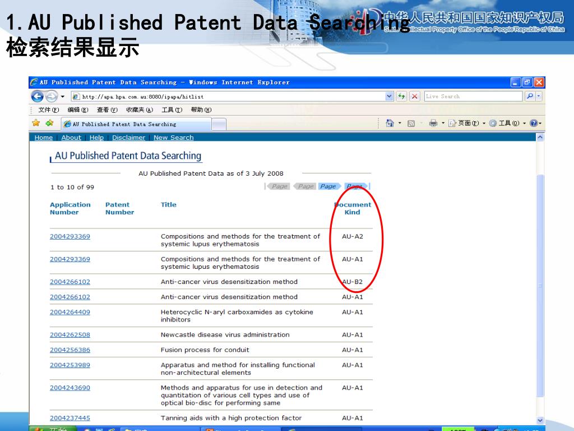Click the vertical scrollbar down arrow
This screenshot has height=431, width=574.
click(x=540, y=420)
